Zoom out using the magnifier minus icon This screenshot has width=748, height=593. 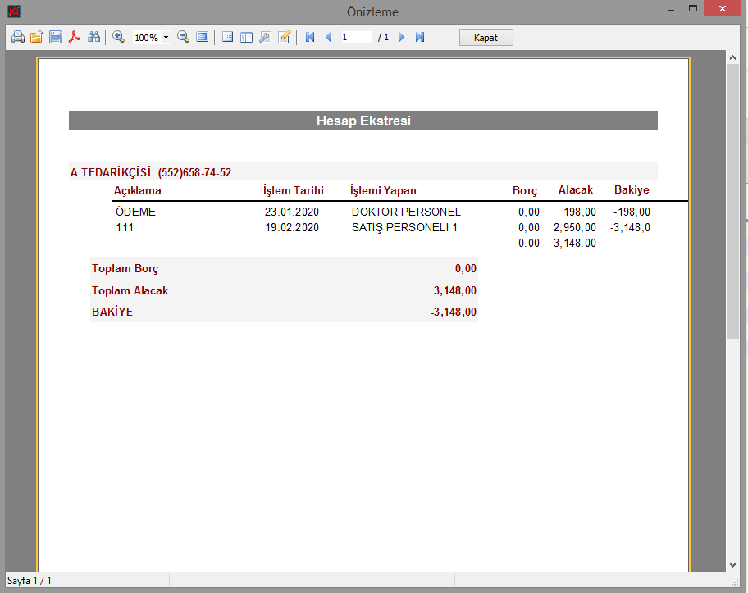tap(183, 37)
